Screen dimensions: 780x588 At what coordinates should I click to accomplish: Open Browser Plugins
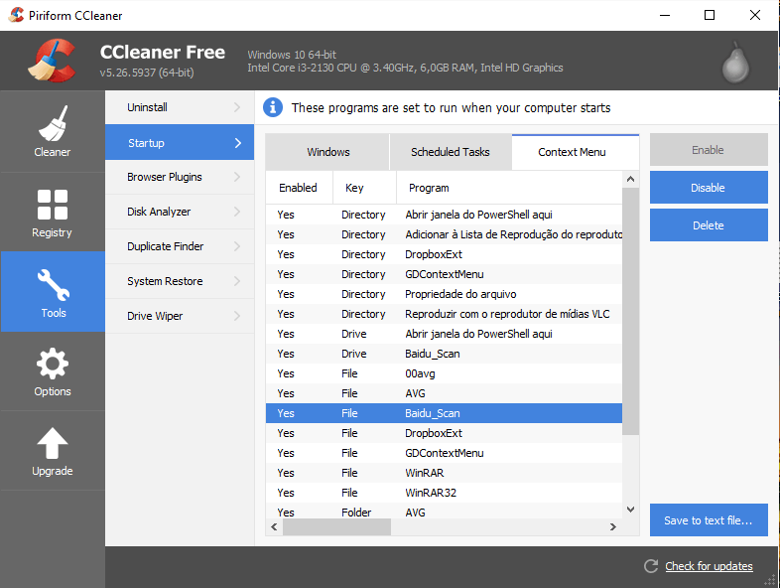click(x=180, y=177)
